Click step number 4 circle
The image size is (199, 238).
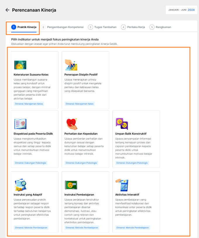click(123, 27)
